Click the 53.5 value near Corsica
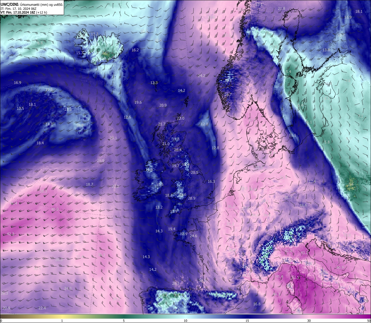 pyautogui.click(x=295, y=277)
